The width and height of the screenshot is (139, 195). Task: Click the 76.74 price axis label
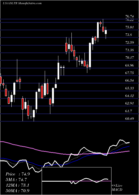click(x=130, y=16)
